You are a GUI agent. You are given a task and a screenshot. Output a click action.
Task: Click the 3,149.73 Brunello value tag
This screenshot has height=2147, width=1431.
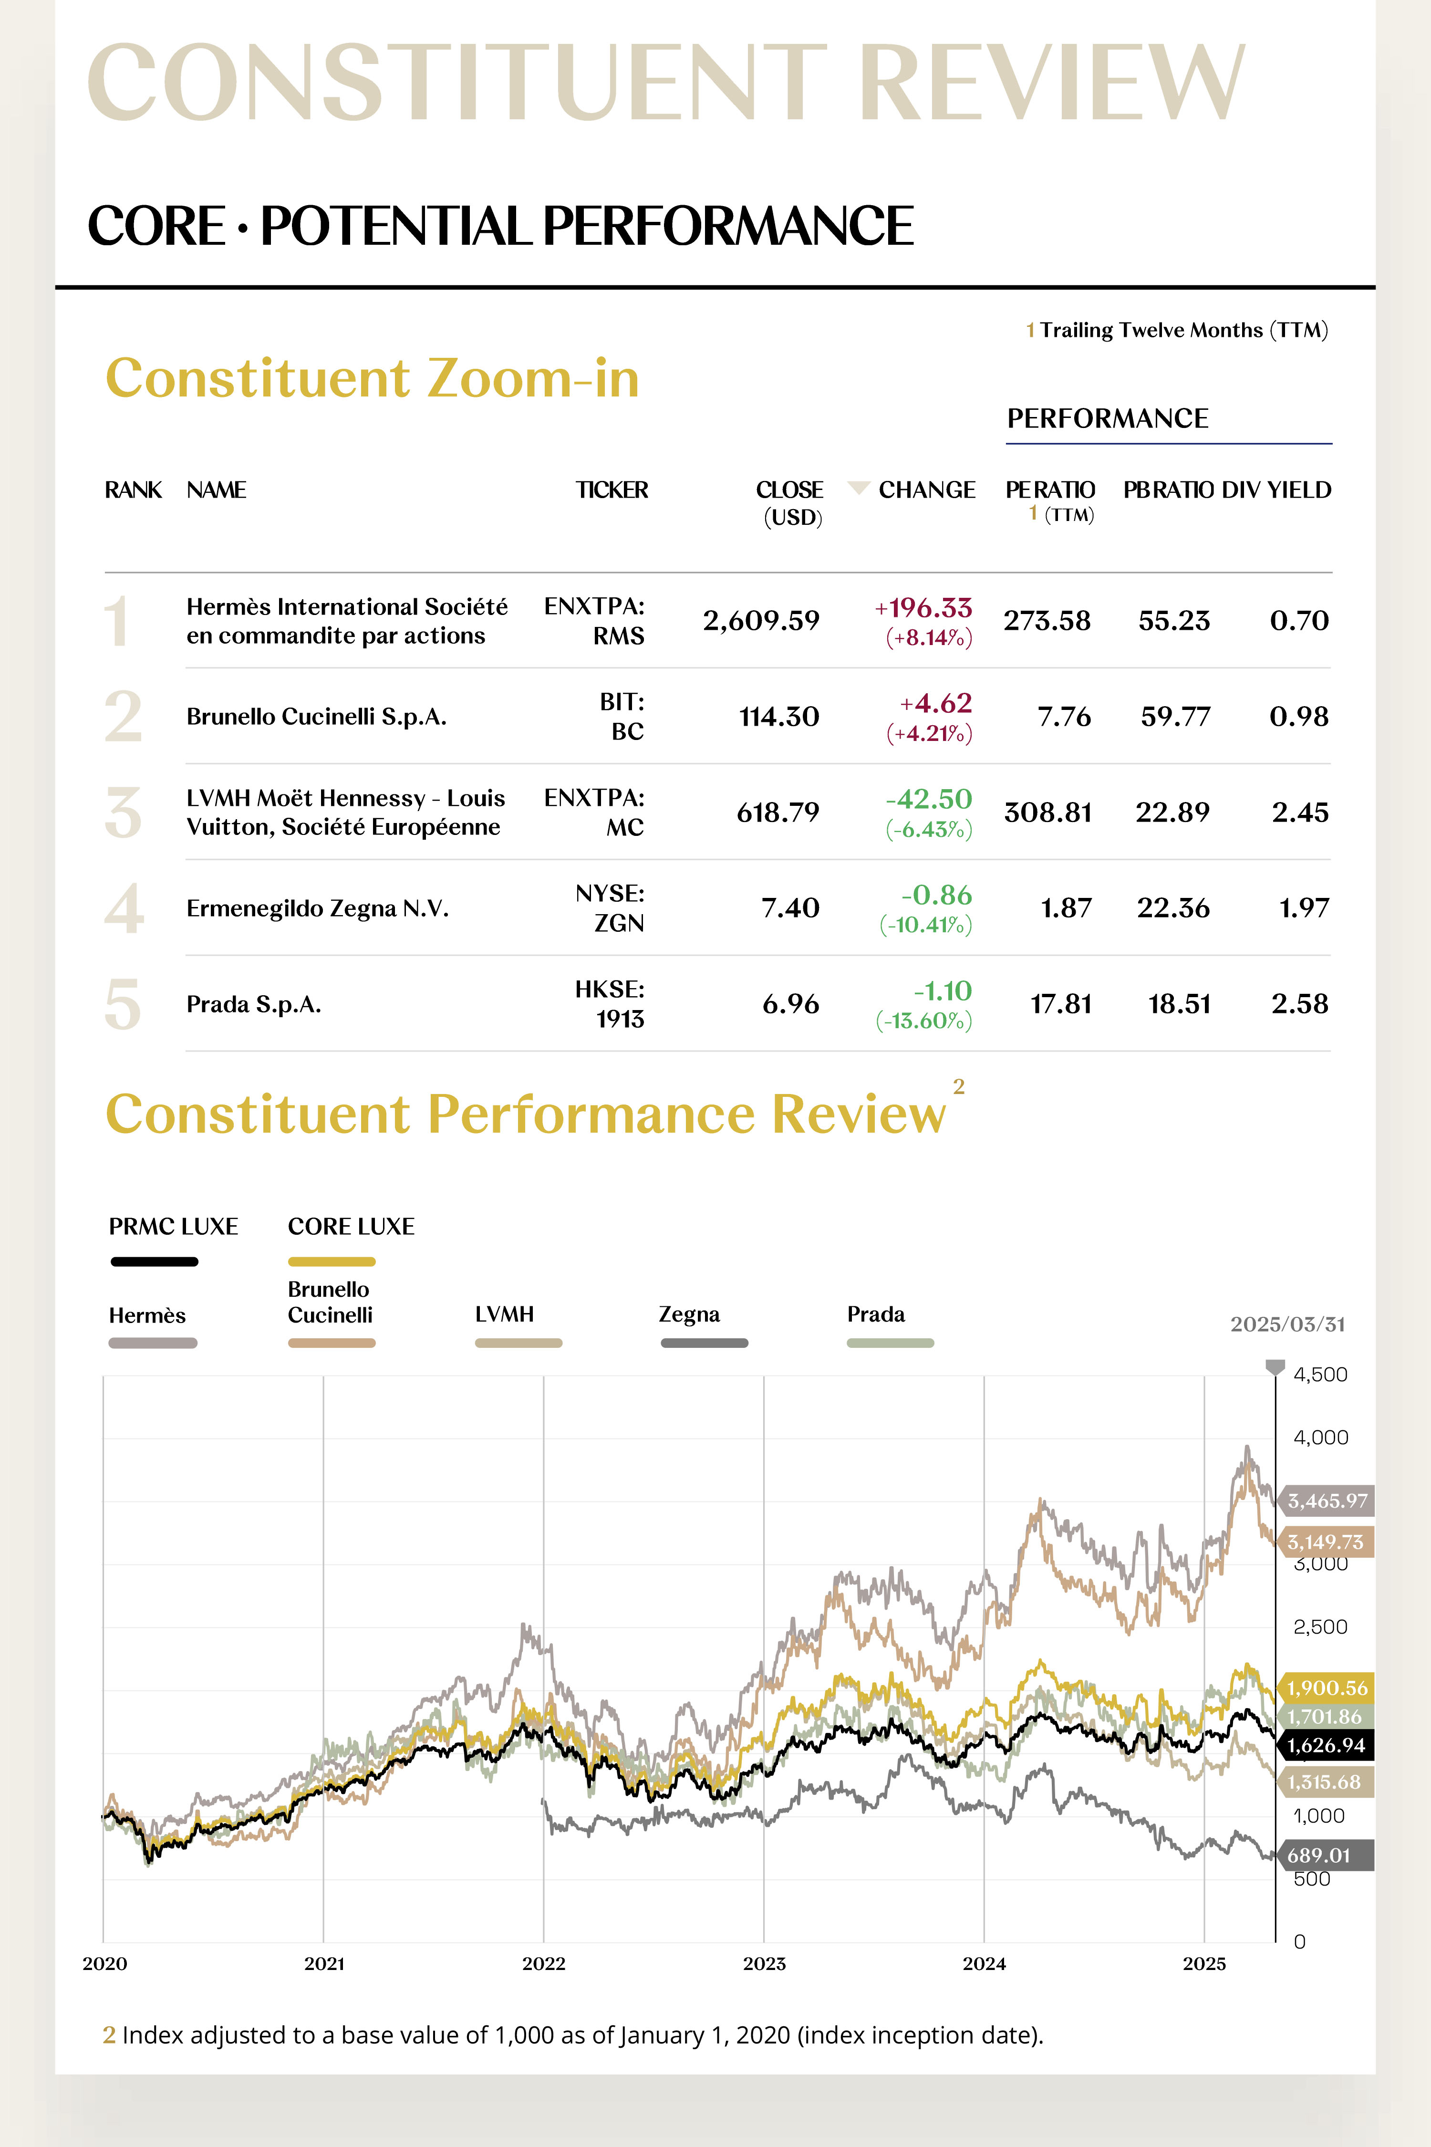pos(1326,1542)
